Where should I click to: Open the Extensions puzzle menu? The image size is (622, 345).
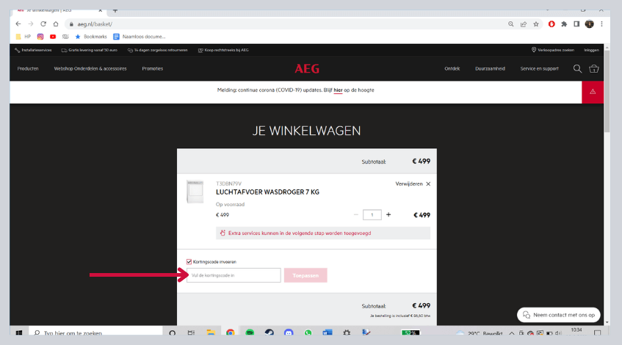coord(564,24)
